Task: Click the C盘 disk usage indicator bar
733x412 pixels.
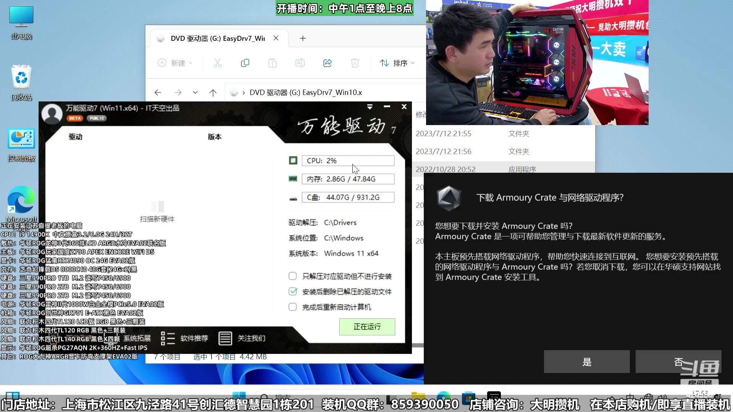Action: pos(347,197)
